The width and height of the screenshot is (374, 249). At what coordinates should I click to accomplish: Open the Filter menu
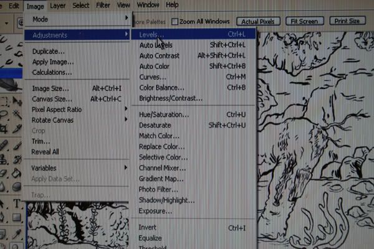103,5
